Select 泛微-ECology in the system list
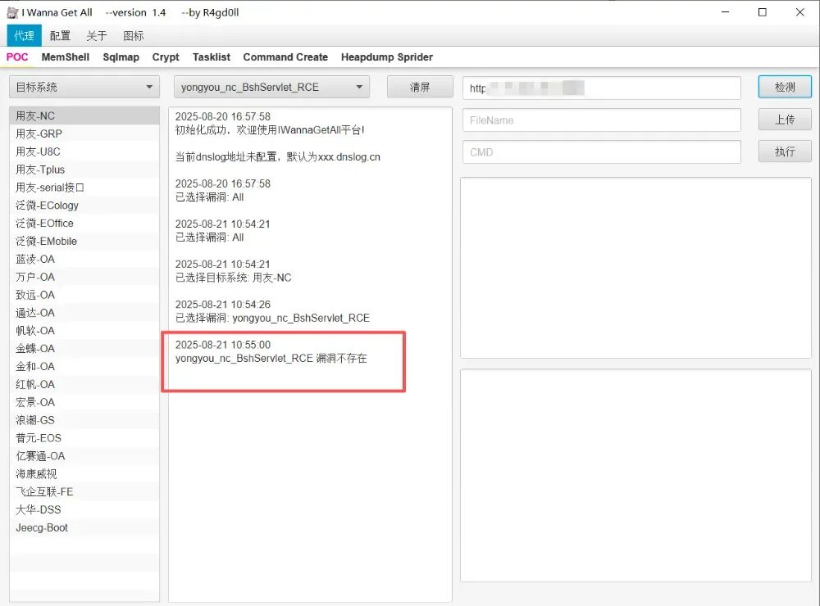 point(48,206)
